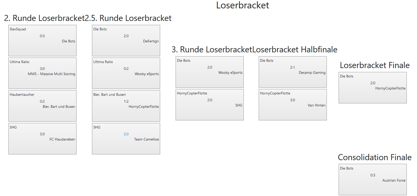Viewport: 417px width, 196px height.
Task: Select the 2.5. Runde Loserbracket heading
Action: [x=128, y=18]
